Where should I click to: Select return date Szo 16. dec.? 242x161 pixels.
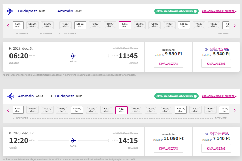[x=180, y=110]
